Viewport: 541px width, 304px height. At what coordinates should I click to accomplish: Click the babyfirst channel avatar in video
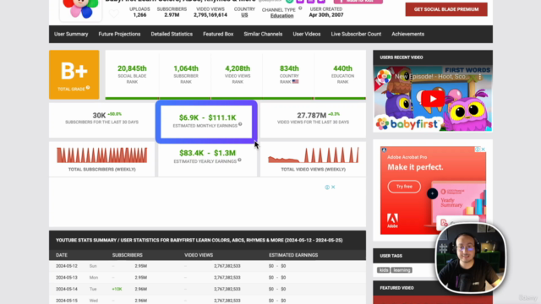tap(384, 77)
